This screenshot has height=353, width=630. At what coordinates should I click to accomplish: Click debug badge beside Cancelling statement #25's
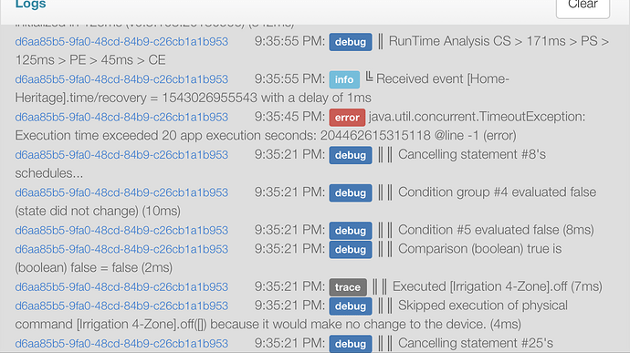[351, 344]
